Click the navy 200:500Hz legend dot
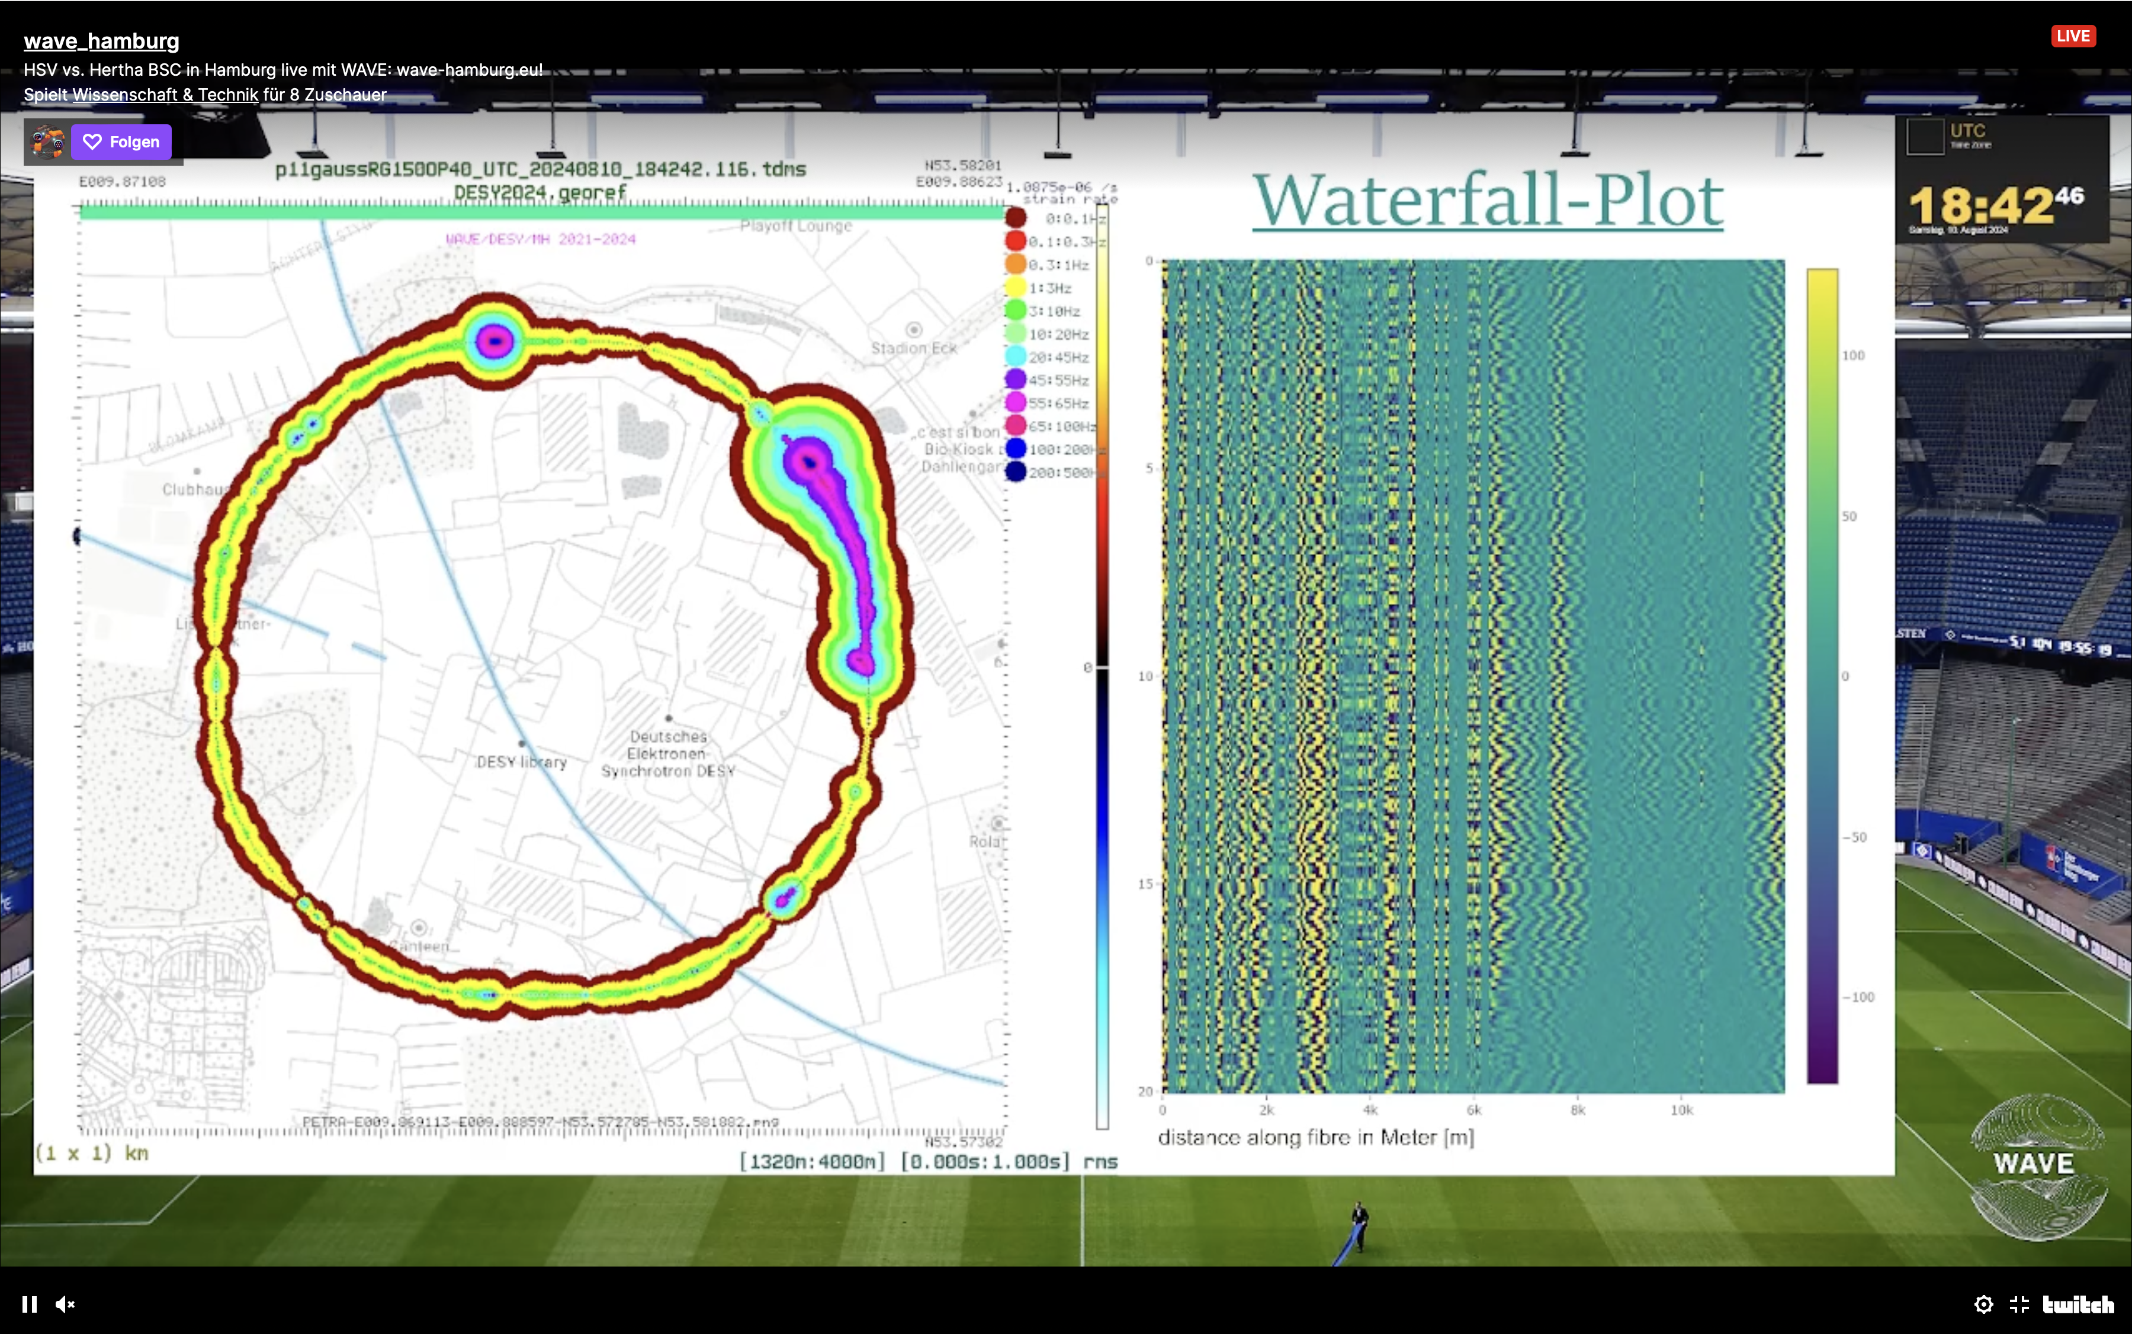The height and width of the screenshot is (1334, 2132). coord(1015,471)
